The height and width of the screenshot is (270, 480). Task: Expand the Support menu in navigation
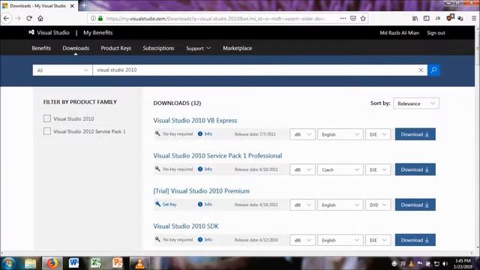pyautogui.click(x=198, y=48)
